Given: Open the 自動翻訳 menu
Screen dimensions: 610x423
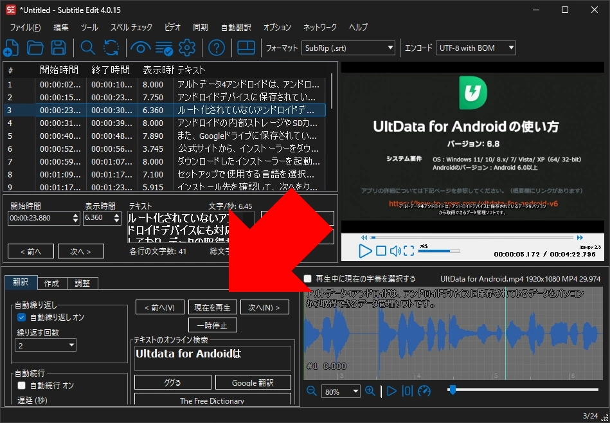Looking at the screenshot, I should pyautogui.click(x=236, y=27).
